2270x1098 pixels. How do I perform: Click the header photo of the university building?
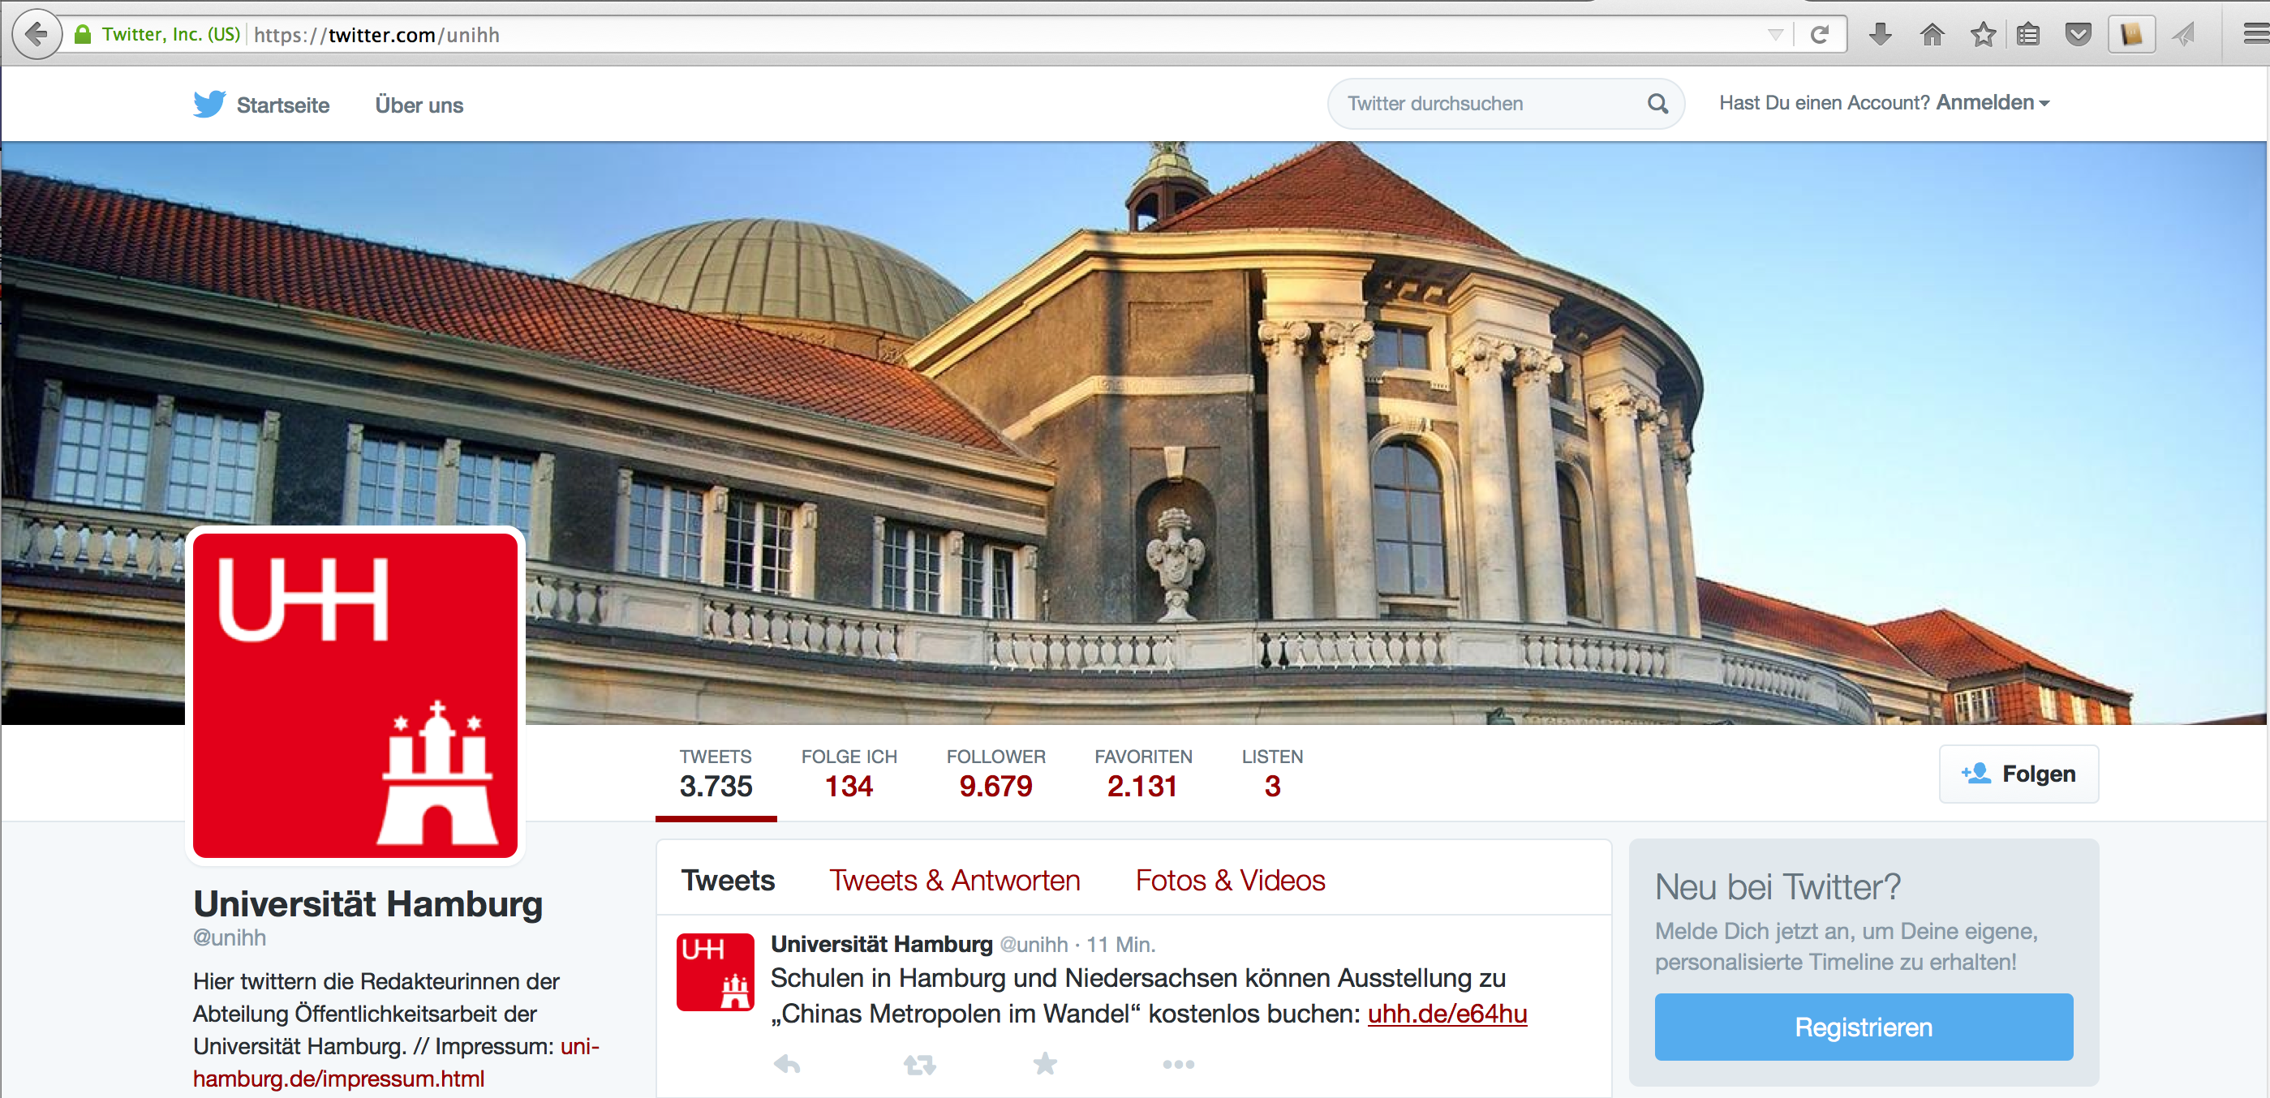[1133, 432]
